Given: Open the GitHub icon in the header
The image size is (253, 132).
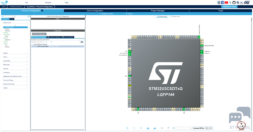Looking at the screenshot, I should point(234,2).
